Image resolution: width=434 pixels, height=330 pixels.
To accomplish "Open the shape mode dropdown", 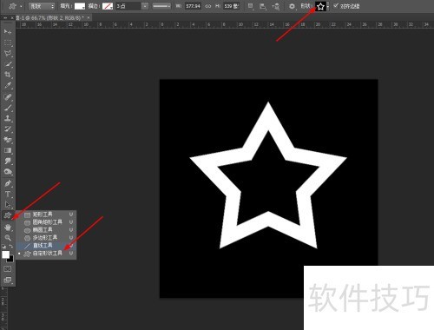I will [42, 6].
